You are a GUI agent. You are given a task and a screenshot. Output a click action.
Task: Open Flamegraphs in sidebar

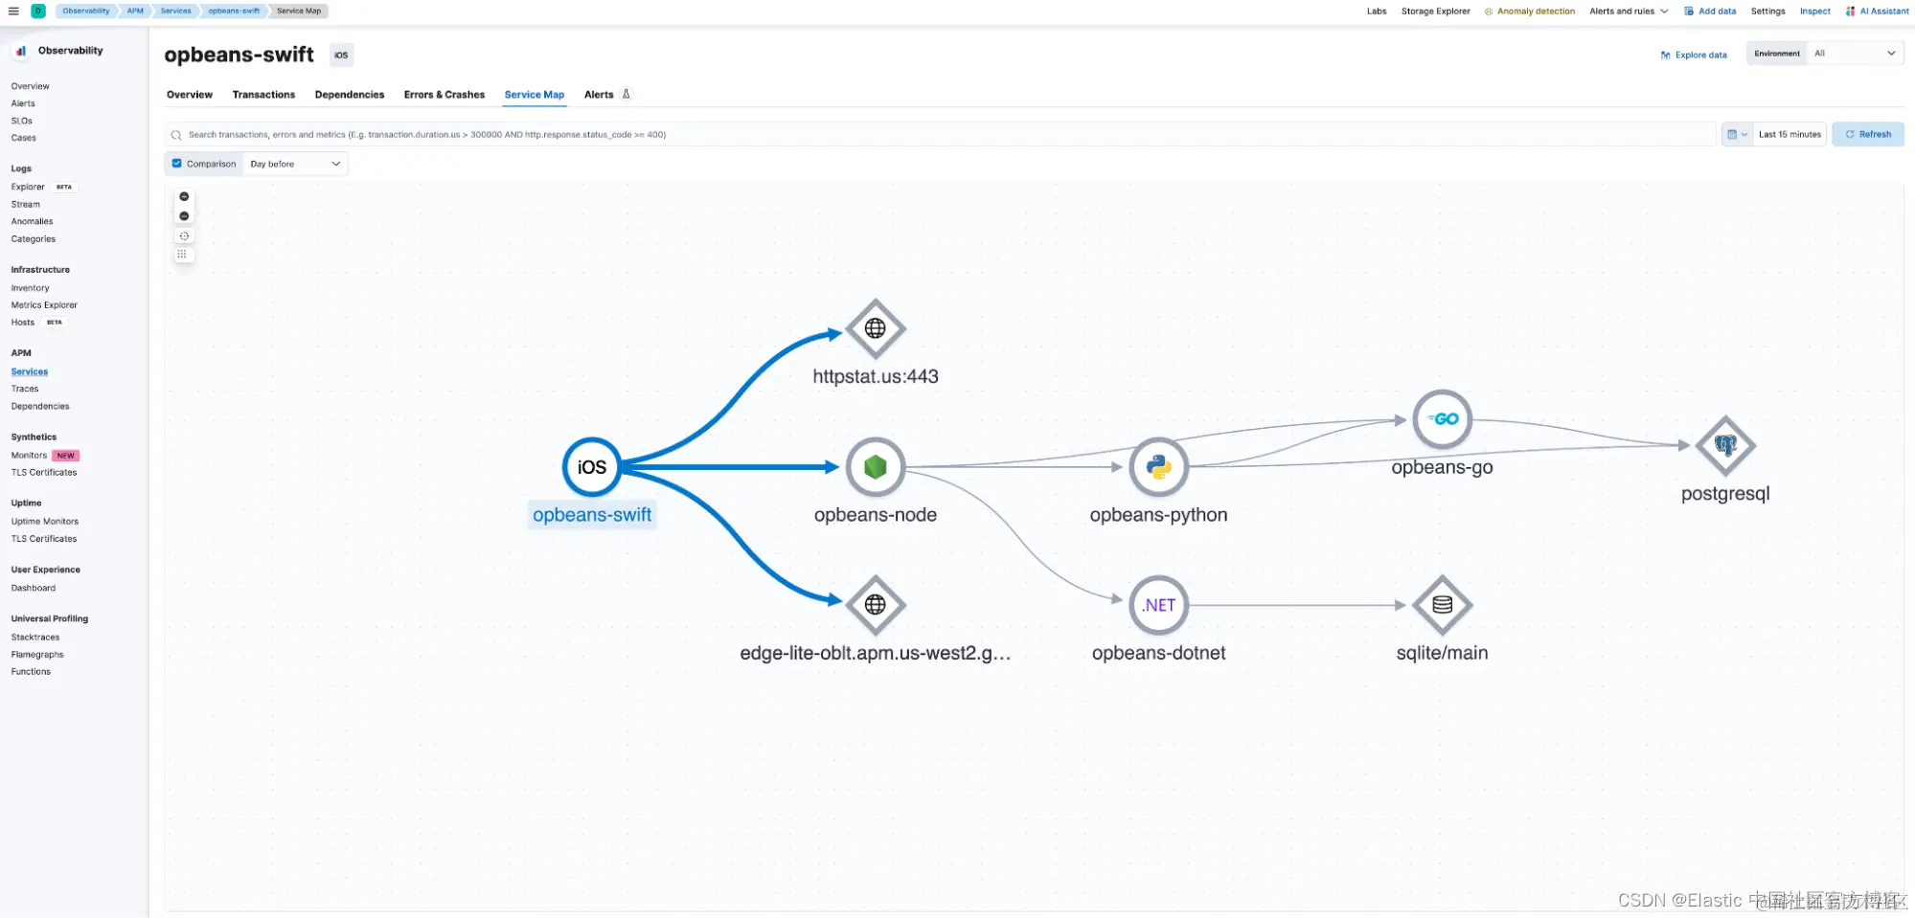[37, 655]
